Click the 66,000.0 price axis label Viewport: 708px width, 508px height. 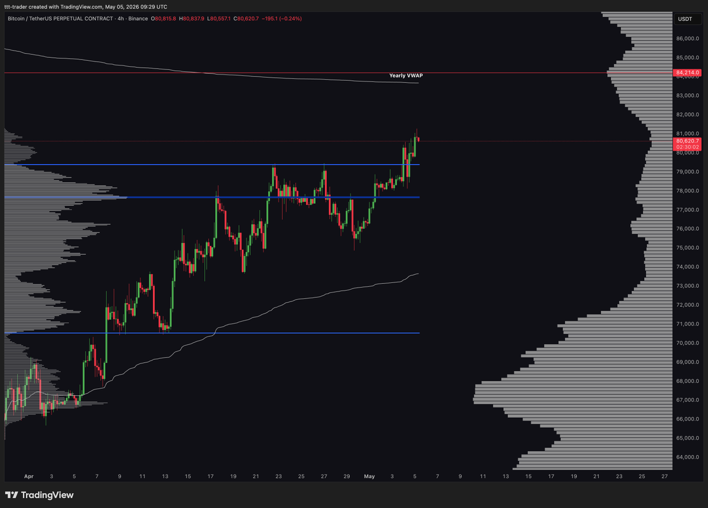tap(688, 419)
